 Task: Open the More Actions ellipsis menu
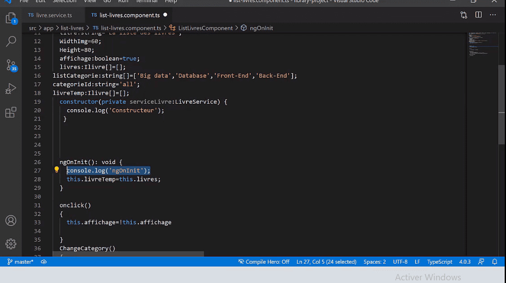click(x=493, y=15)
